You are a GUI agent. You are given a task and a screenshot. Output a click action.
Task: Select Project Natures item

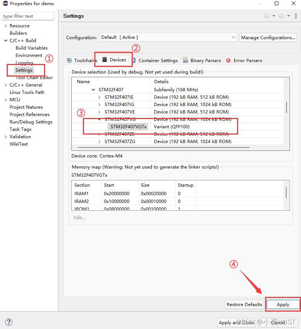26,107
